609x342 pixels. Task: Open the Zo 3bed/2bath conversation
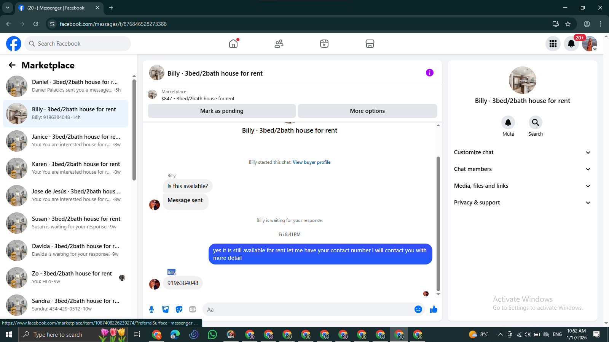[x=65, y=278]
